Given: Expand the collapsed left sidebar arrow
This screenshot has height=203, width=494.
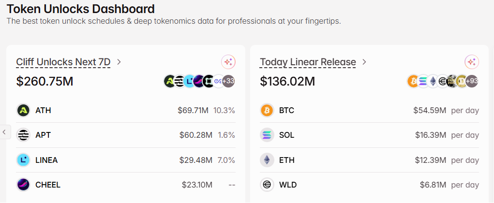Looking at the screenshot, I should (x=4, y=131).
